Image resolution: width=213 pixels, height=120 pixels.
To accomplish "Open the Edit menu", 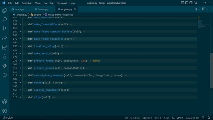I will pyautogui.click(x=17, y=3).
